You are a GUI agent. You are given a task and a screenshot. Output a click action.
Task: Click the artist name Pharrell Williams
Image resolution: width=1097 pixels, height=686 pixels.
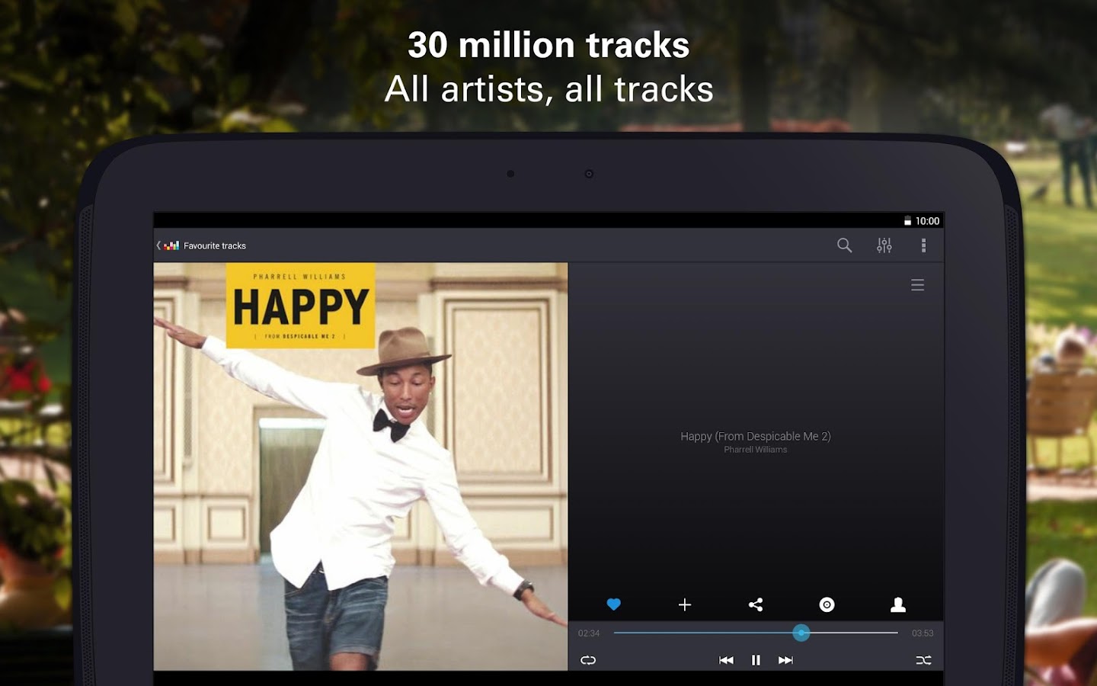pyautogui.click(x=756, y=450)
